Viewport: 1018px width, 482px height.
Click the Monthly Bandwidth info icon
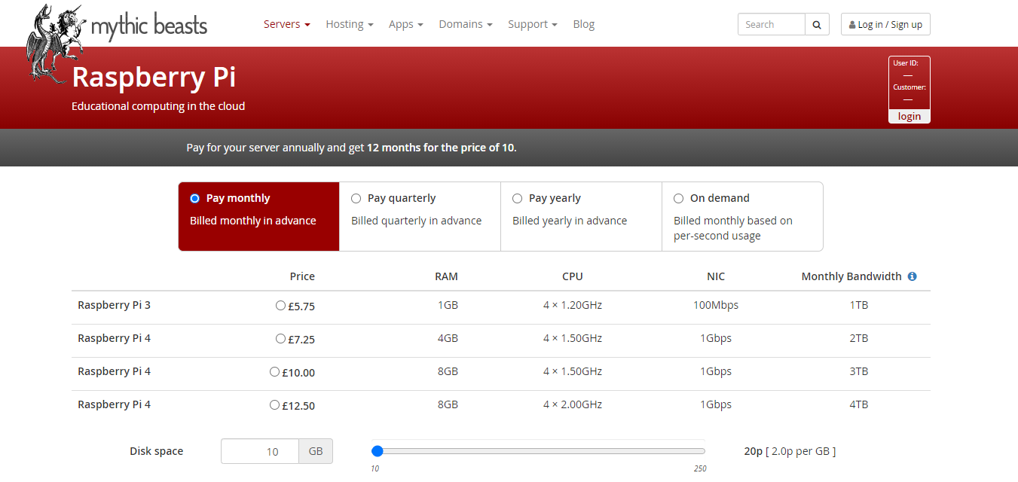[912, 276]
